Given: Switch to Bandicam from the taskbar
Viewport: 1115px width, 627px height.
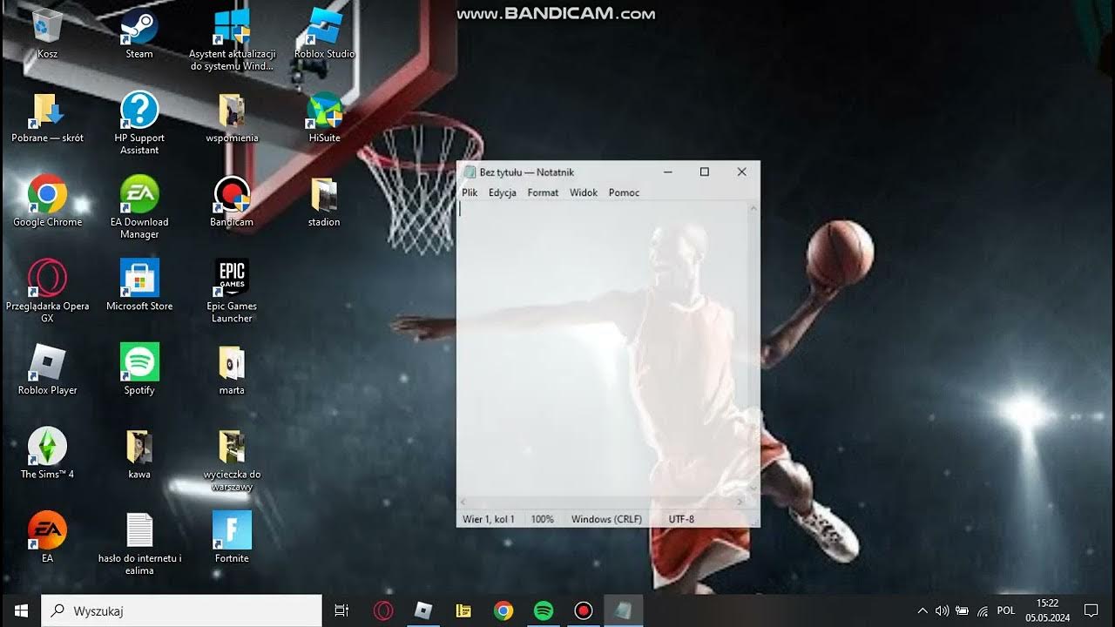Looking at the screenshot, I should click(584, 610).
